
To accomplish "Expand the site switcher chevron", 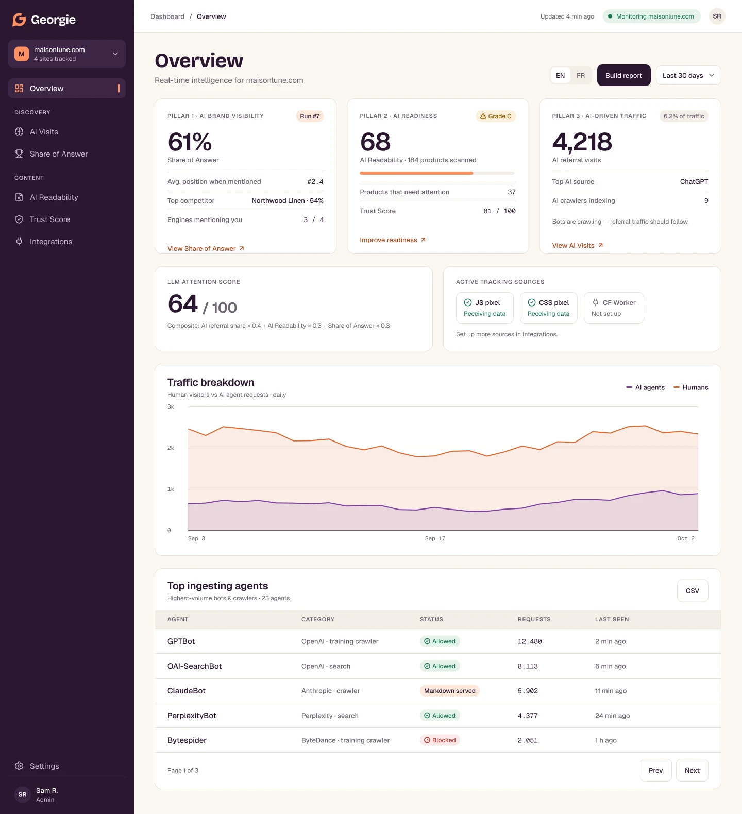I will coord(115,54).
